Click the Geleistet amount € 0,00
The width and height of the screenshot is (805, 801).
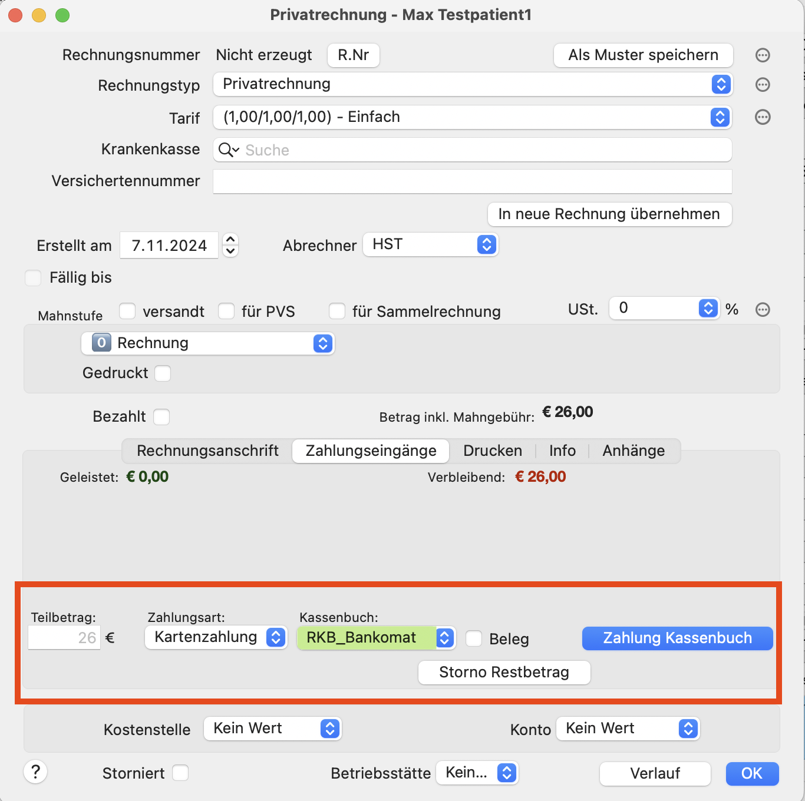click(x=147, y=477)
